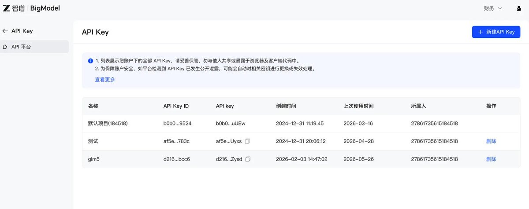This screenshot has width=529, height=209.
Task: Open the user profile avatar icon
Action: (x=518, y=8)
